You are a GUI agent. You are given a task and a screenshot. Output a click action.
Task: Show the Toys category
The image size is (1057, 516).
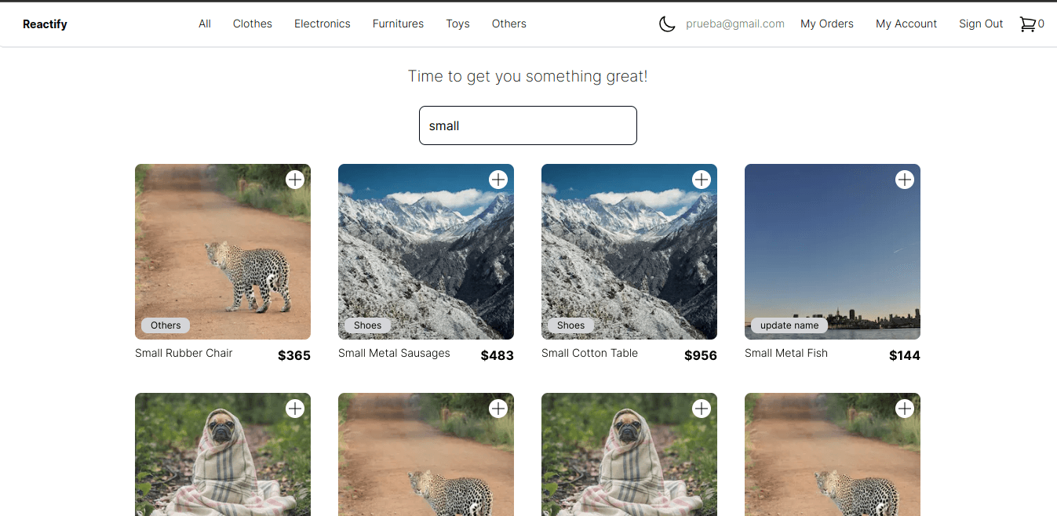[x=457, y=24]
